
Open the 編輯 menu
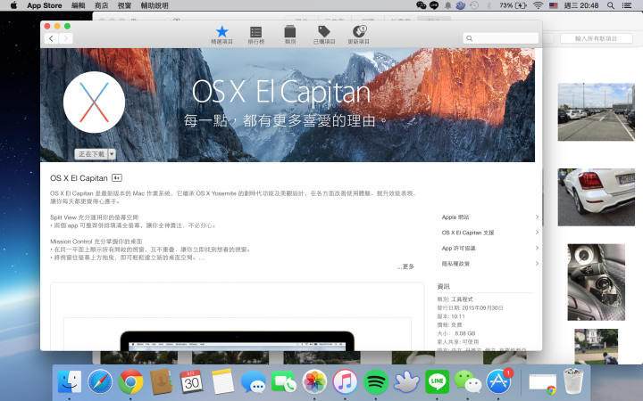pos(79,5)
